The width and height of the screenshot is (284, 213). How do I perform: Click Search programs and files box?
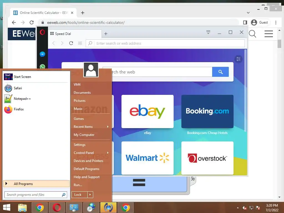(x=36, y=195)
